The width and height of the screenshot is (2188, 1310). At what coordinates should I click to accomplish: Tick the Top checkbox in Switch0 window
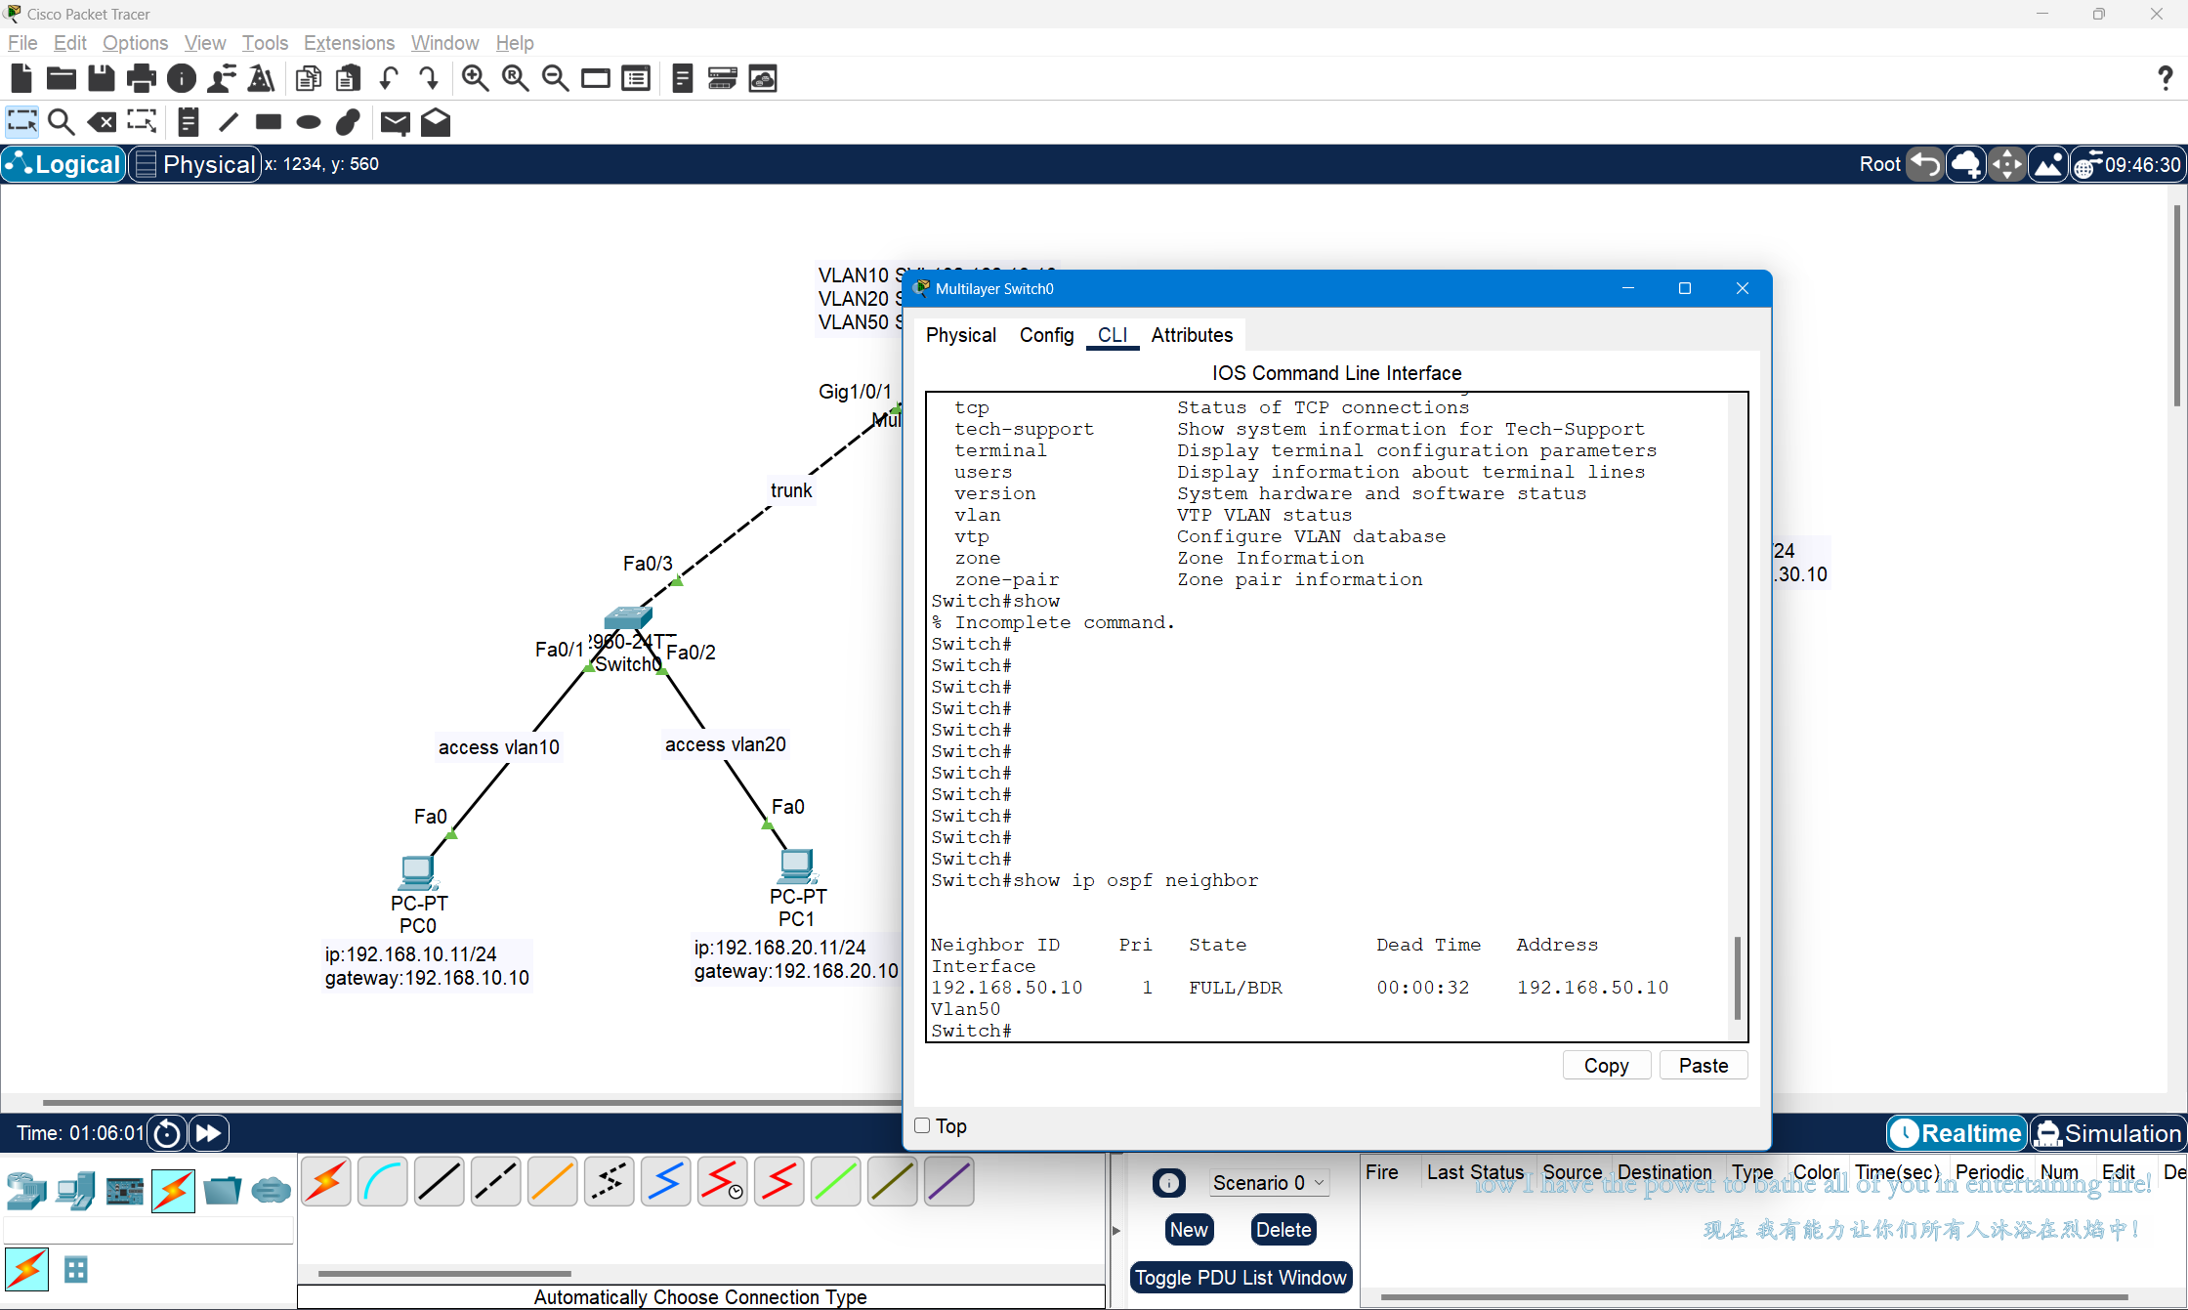coord(922,1125)
